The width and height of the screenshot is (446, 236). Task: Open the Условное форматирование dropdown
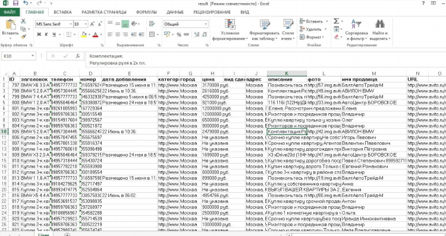[x=230, y=30]
